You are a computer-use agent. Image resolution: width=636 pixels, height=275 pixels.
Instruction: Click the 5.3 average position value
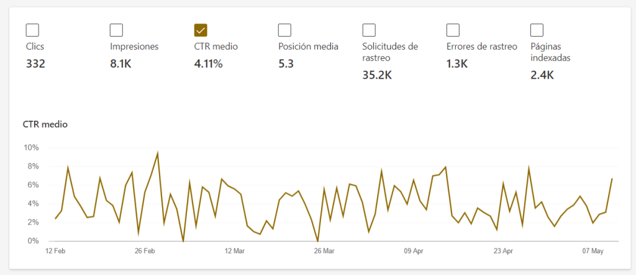(x=286, y=63)
